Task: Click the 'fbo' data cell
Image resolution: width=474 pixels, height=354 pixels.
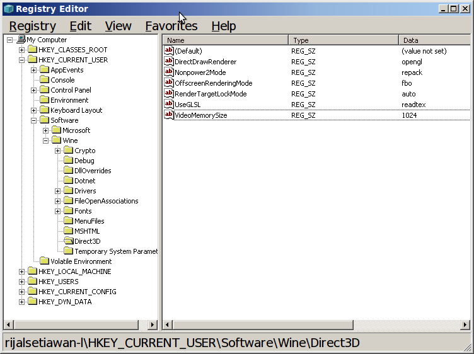Action: (x=407, y=83)
